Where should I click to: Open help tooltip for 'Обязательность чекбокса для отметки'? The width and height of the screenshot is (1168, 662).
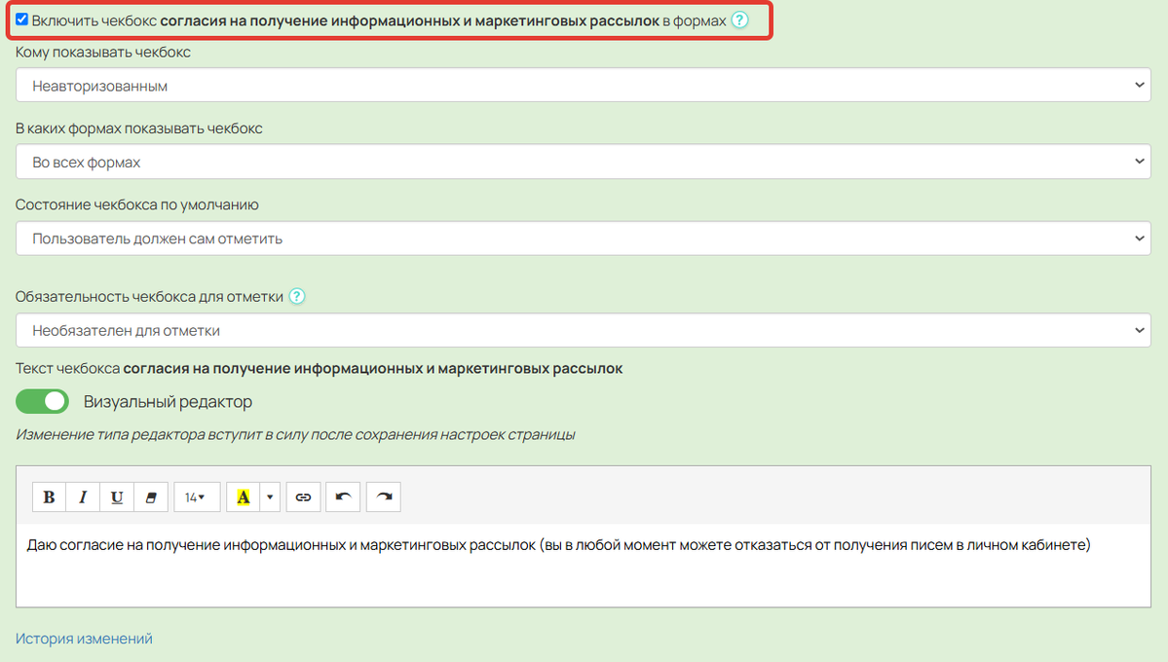(296, 296)
